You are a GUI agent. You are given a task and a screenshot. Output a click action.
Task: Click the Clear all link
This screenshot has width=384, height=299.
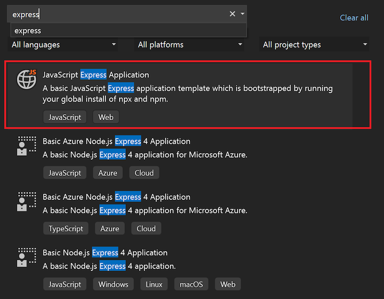pos(354,18)
